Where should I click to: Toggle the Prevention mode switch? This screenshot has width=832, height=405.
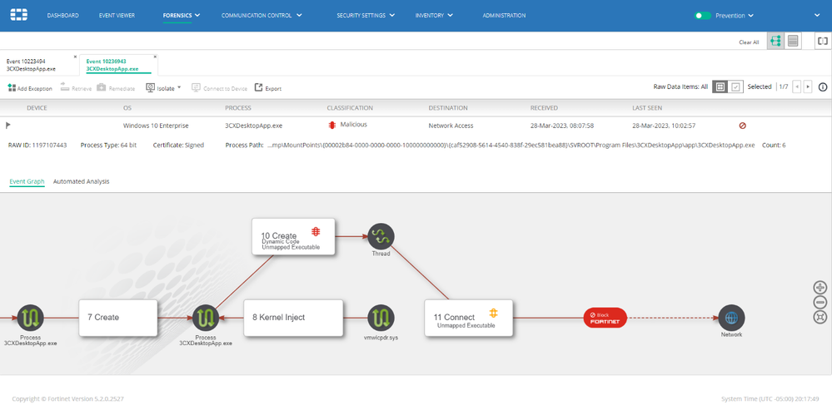(703, 15)
